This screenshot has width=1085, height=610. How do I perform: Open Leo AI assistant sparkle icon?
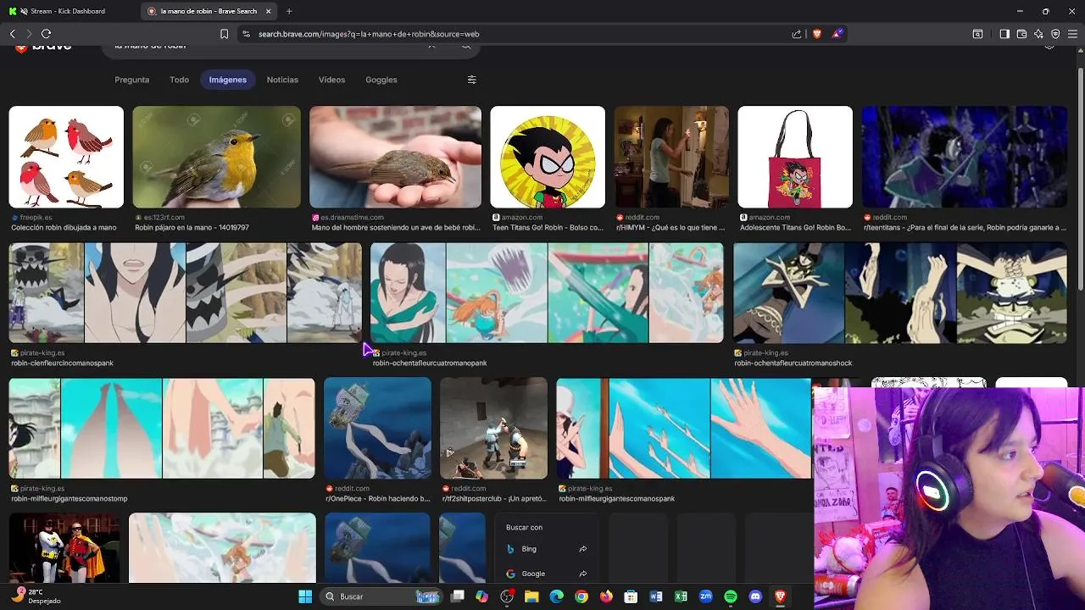tap(1038, 34)
